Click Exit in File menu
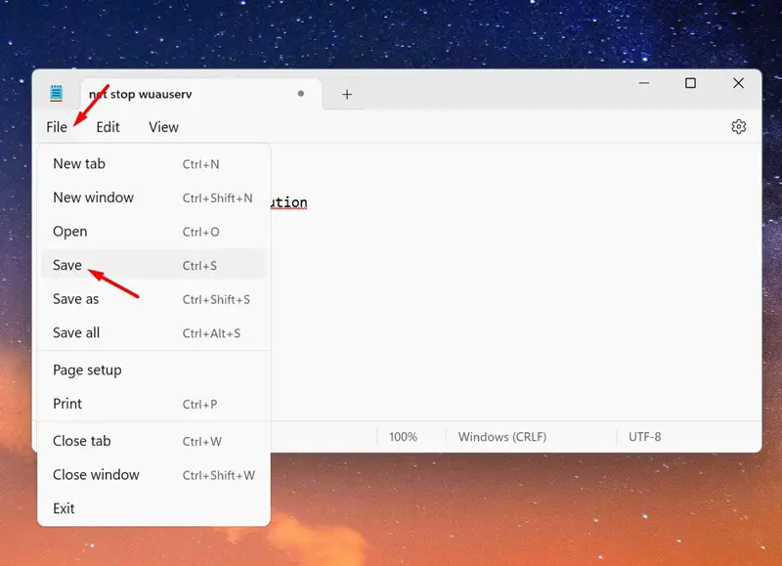 coord(153,508)
